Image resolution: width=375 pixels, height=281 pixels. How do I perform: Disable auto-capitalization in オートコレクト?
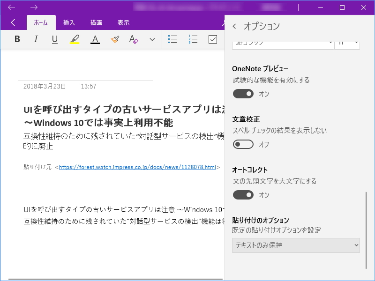[243, 194]
